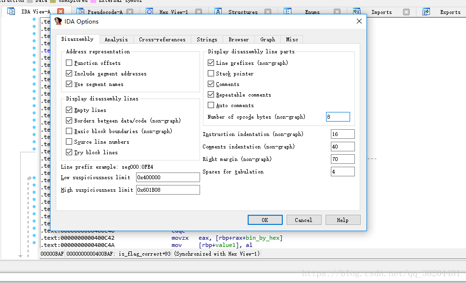This screenshot has width=466, height=283.
Task: Close the IDA View-A tab
Action: point(60,12)
